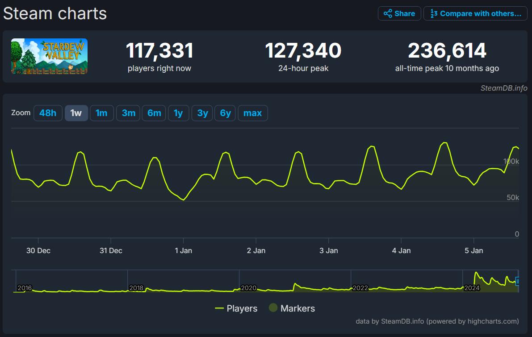This screenshot has width=532, height=337.
Task: Click the 50k y-axis label
Action: click(x=513, y=197)
